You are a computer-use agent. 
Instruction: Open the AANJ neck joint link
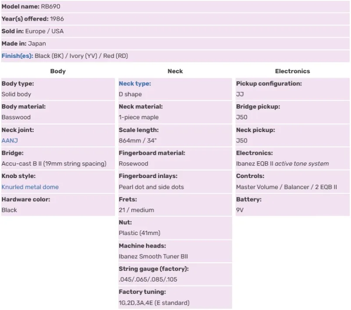pyautogui.click(x=10, y=141)
